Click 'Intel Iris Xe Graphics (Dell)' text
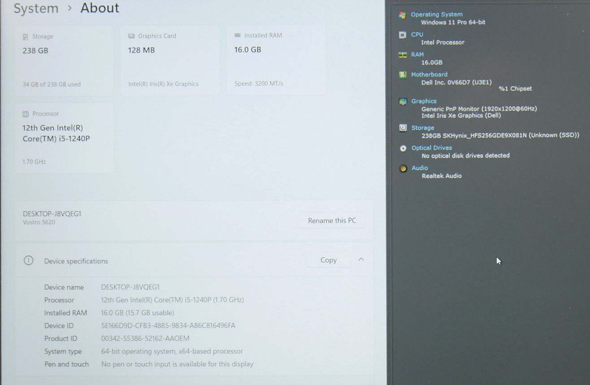590x385 pixels. click(x=461, y=115)
